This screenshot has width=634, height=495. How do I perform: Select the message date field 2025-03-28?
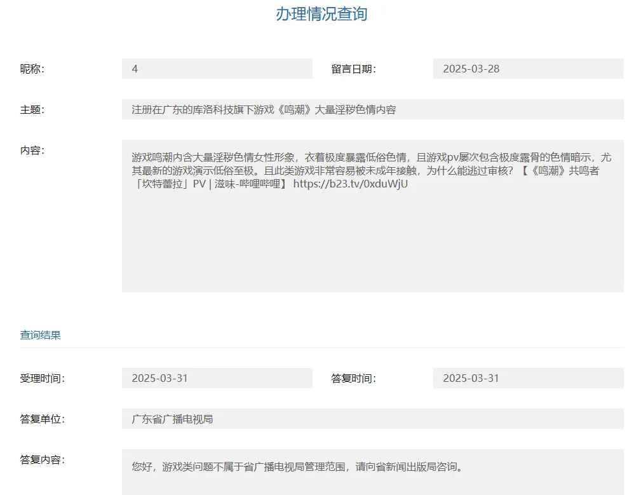(528, 69)
